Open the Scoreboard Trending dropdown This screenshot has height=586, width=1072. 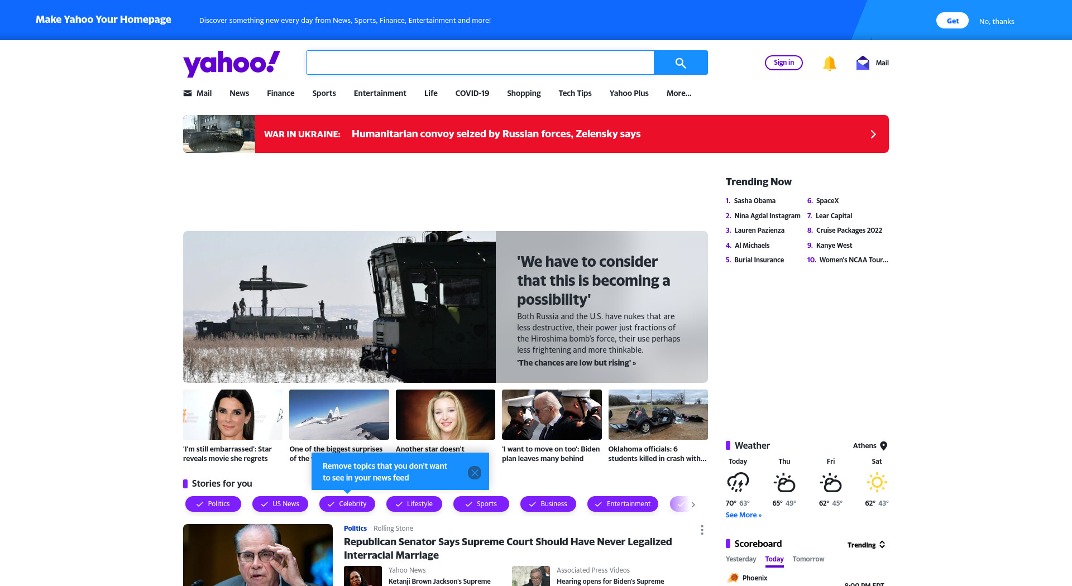coord(867,545)
